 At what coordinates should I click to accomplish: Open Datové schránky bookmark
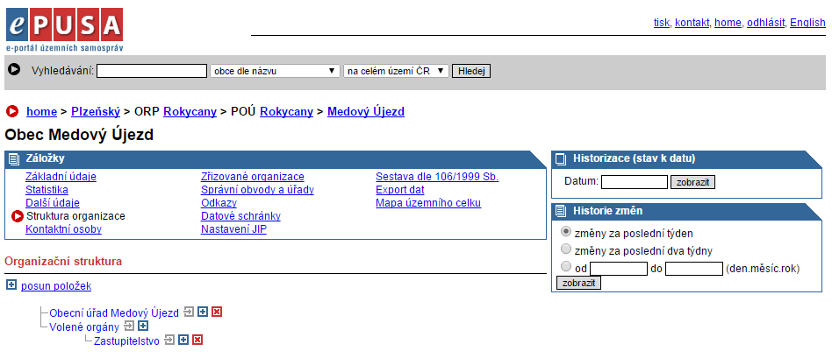click(x=240, y=216)
